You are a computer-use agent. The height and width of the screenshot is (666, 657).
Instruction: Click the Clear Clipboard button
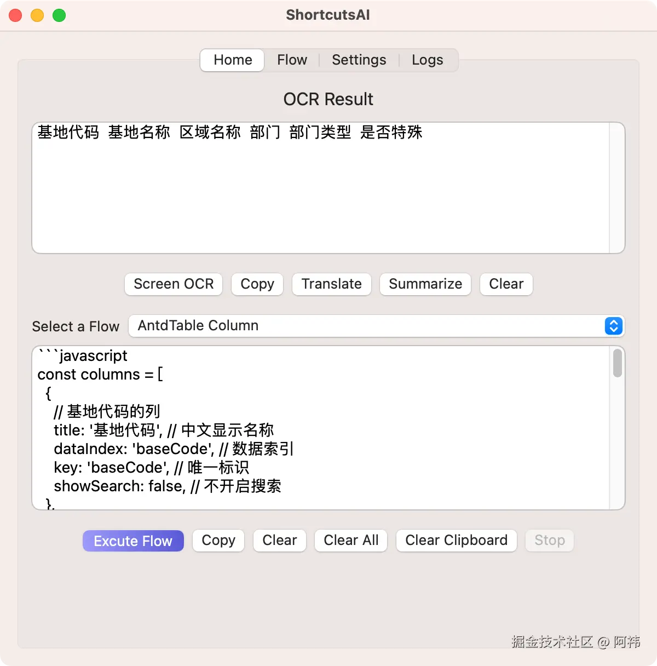[457, 541]
